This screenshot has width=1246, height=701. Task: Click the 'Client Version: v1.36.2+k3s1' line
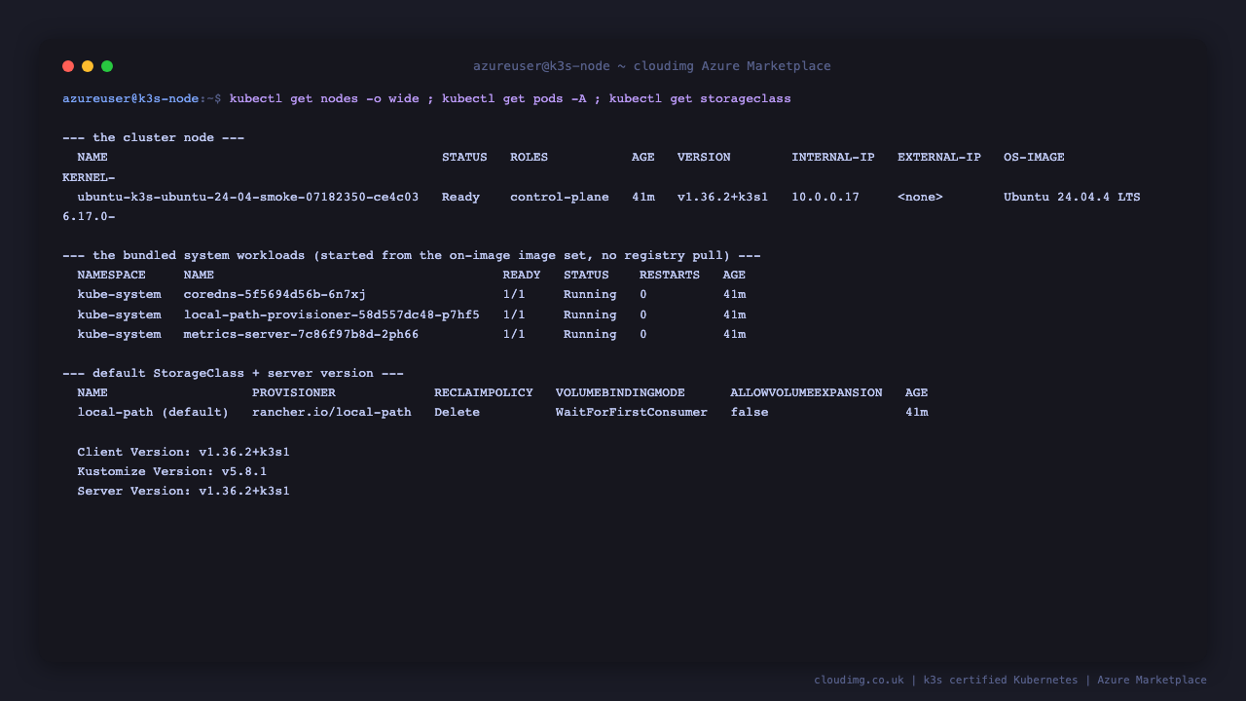click(x=184, y=453)
